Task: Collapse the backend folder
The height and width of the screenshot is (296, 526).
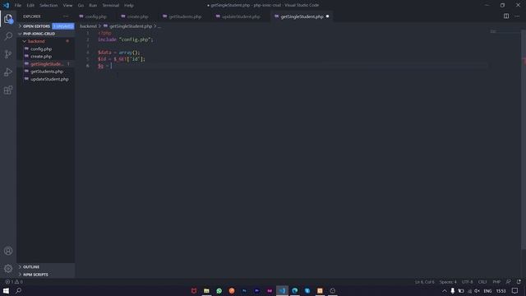Action: coord(36,41)
